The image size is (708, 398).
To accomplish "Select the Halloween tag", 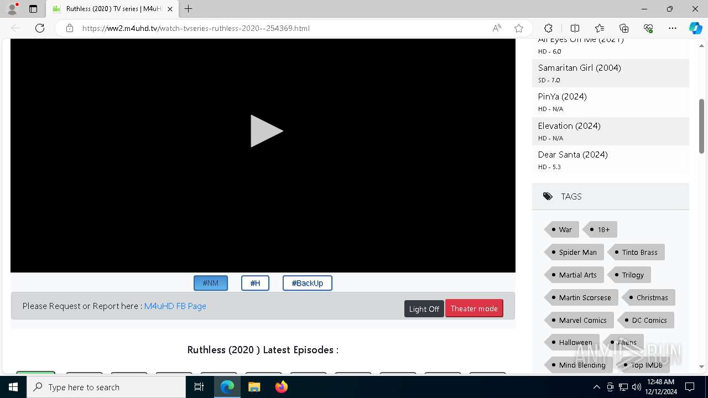I will point(572,342).
